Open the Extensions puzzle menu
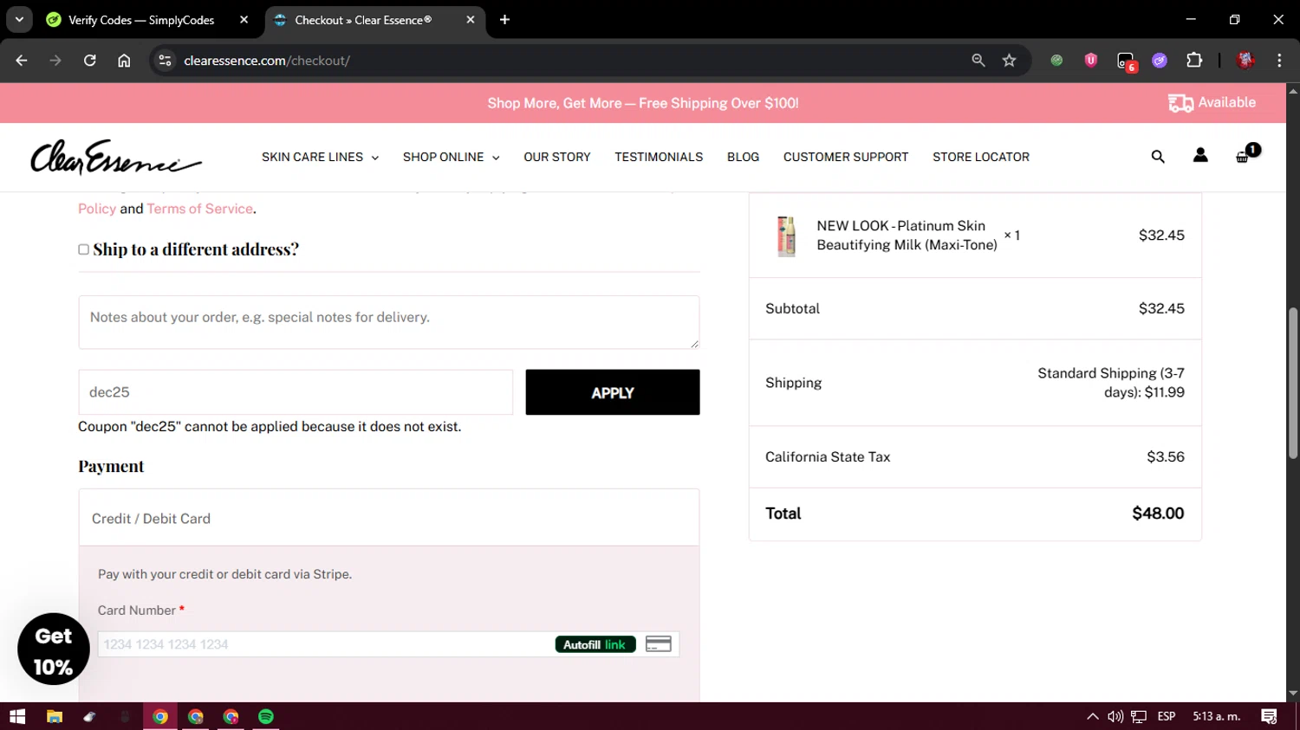The width and height of the screenshot is (1300, 730). coord(1194,61)
